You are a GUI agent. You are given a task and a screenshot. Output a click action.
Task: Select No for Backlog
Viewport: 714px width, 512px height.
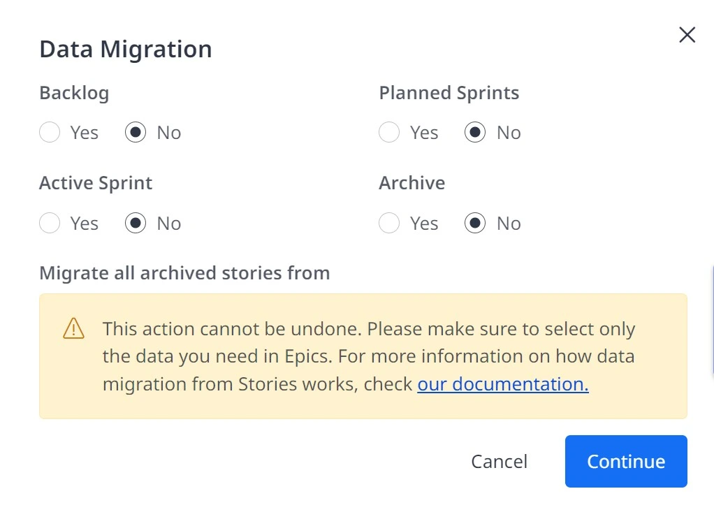(136, 133)
